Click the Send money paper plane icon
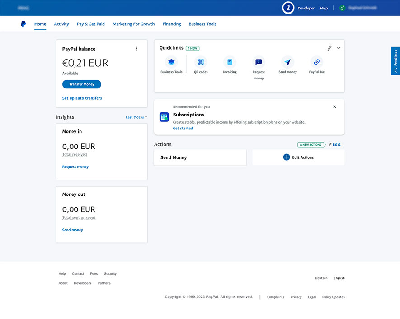The height and width of the screenshot is (319, 400). click(x=287, y=62)
